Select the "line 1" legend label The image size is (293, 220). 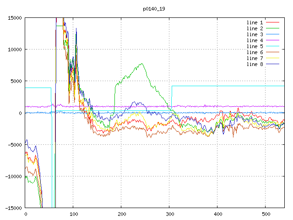tap(255, 22)
